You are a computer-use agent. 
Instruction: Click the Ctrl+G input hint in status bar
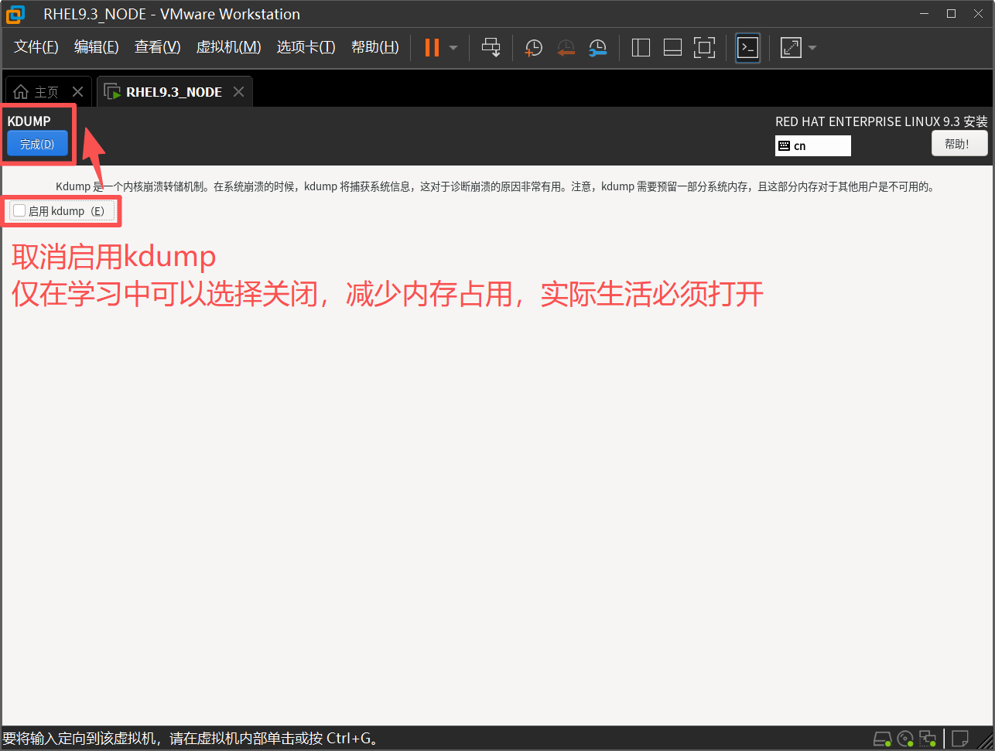pos(190,739)
